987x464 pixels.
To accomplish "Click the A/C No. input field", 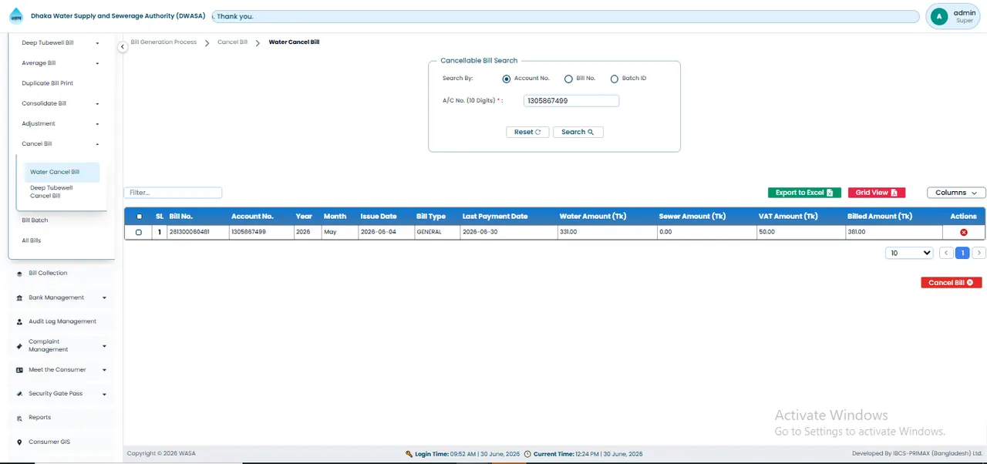I will tap(571, 101).
